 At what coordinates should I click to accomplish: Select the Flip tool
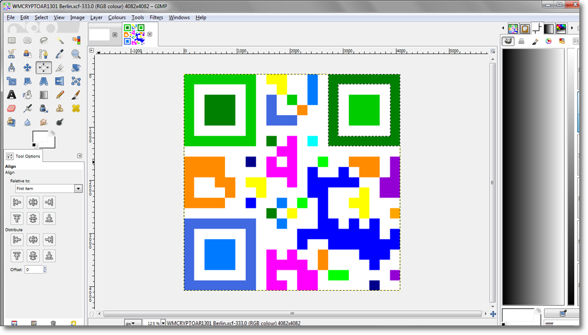coord(60,81)
